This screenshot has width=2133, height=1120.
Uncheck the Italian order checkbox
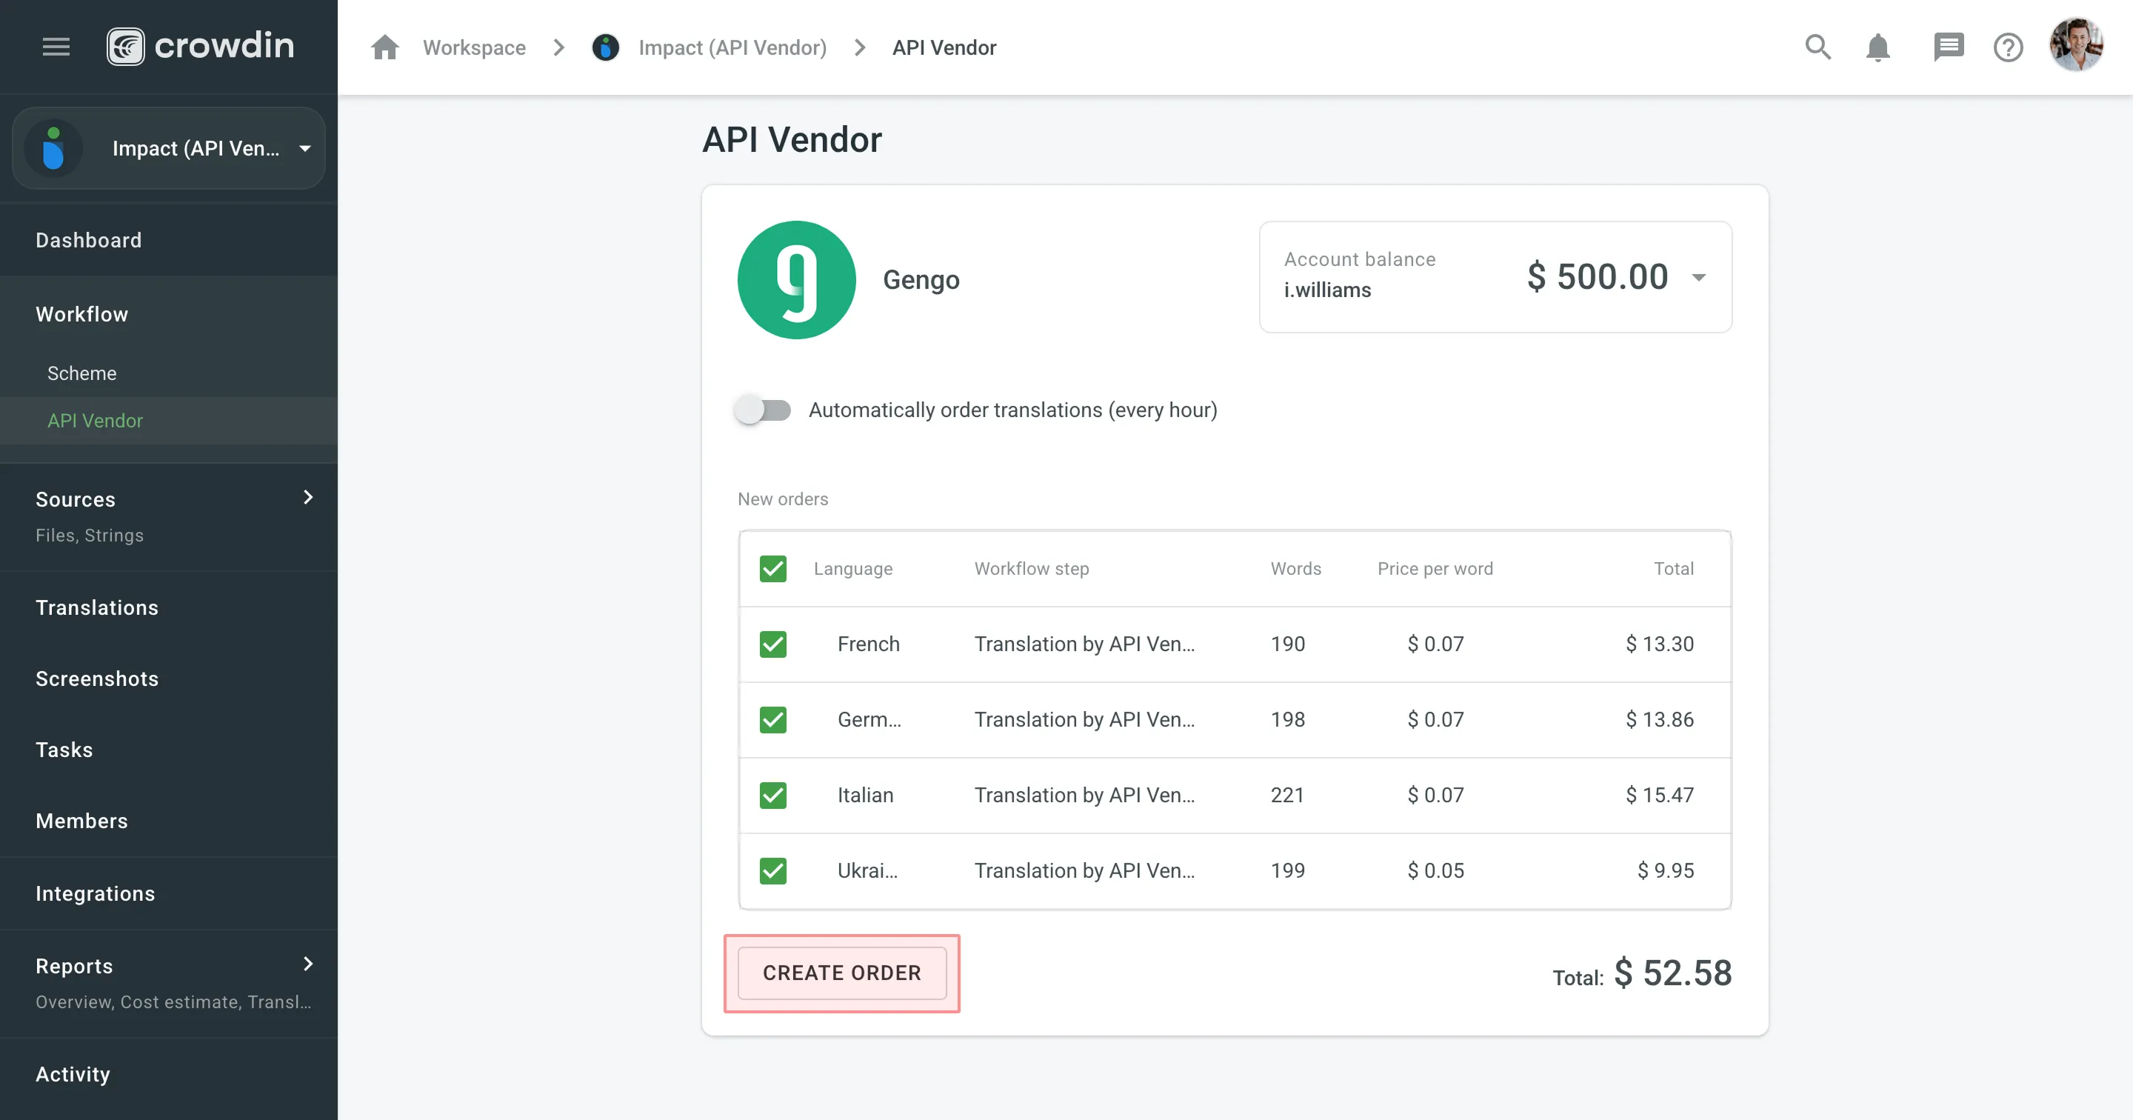[x=772, y=796]
